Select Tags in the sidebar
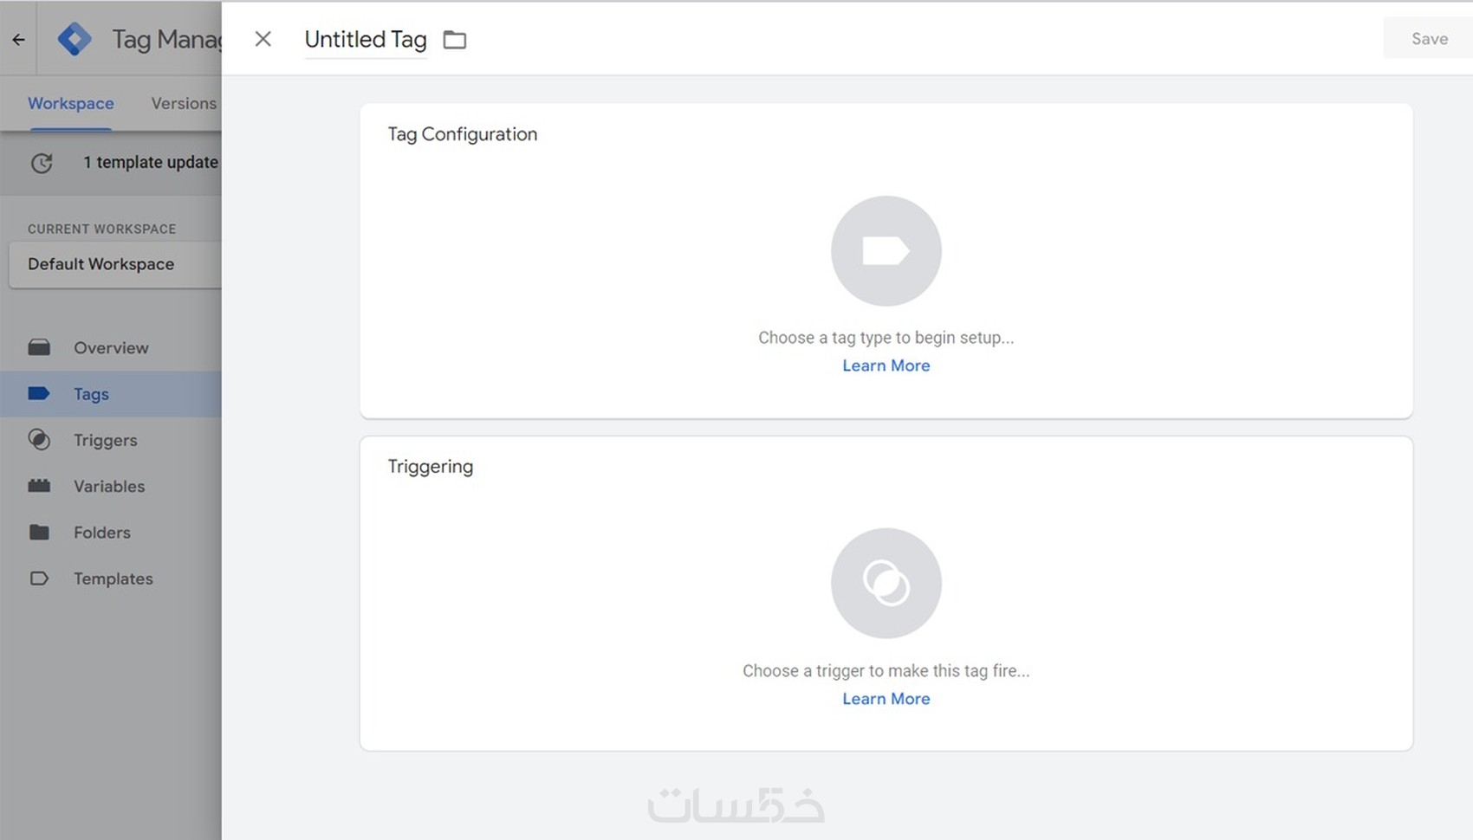1473x840 pixels. (x=91, y=394)
